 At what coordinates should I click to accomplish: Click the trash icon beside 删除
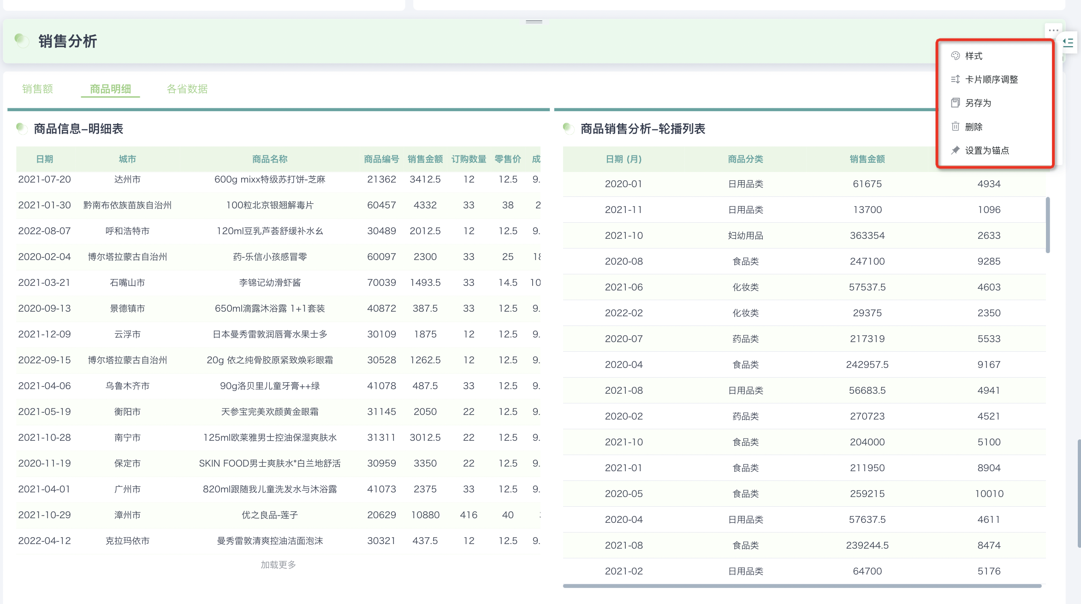click(955, 126)
